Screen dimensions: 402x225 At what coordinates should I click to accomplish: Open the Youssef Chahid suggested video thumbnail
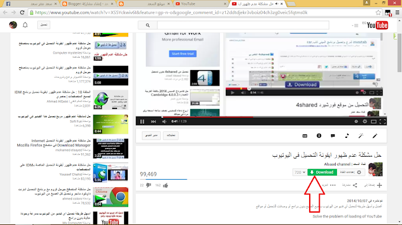111,173
